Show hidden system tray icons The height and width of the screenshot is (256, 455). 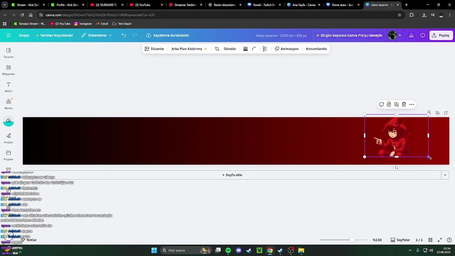tap(411, 250)
